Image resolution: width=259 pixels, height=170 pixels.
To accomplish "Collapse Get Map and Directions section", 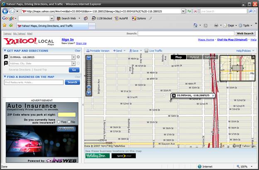I will [x=5, y=51].
